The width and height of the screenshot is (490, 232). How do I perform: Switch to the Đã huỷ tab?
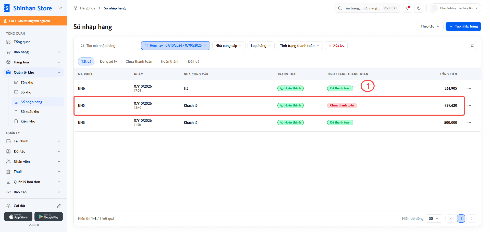193,61
